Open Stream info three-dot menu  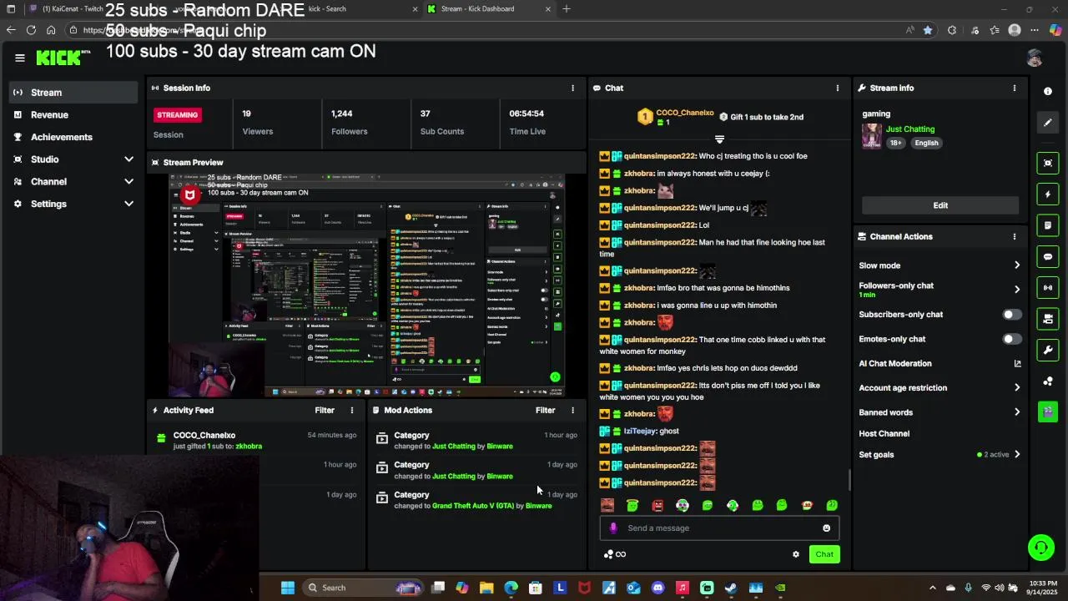click(x=1015, y=88)
